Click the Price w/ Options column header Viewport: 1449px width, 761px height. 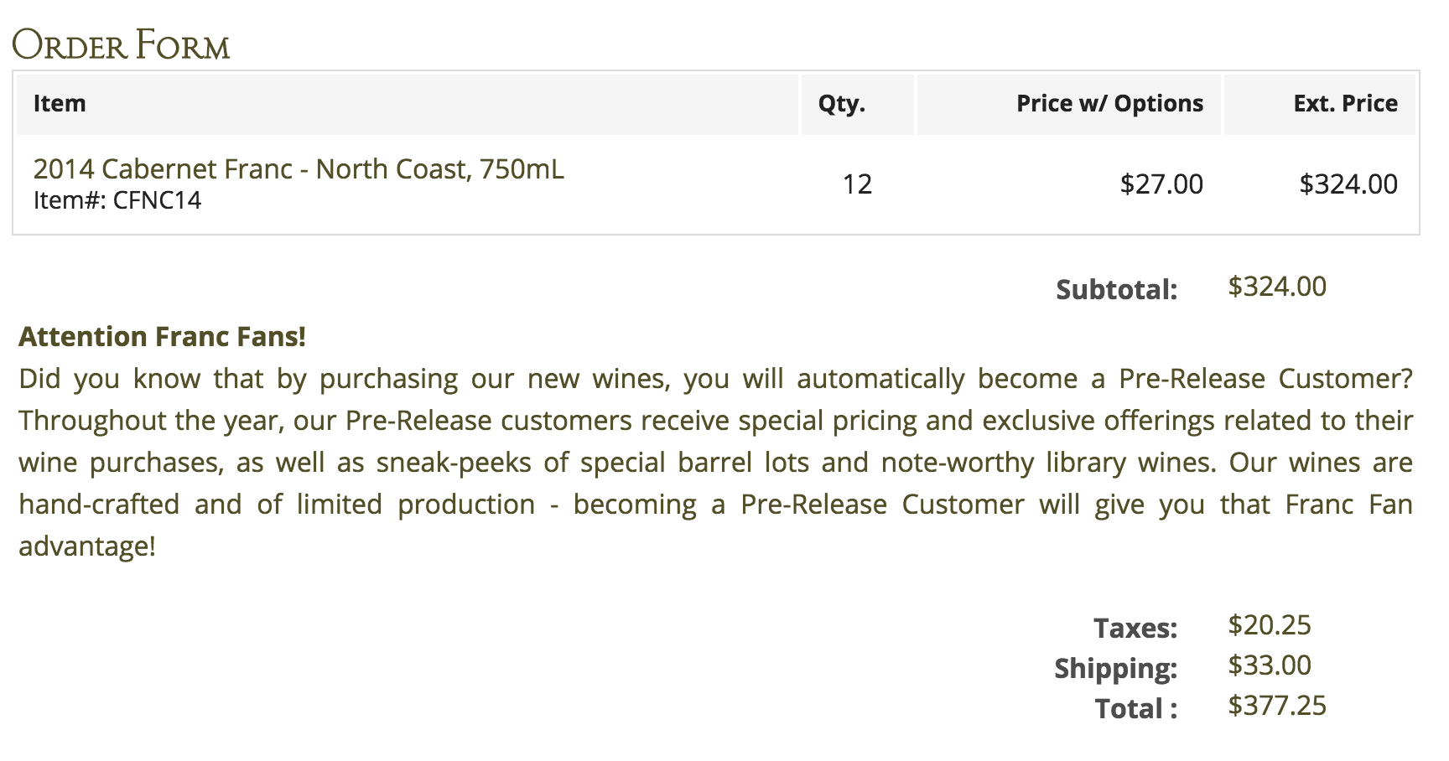[x=1109, y=103]
